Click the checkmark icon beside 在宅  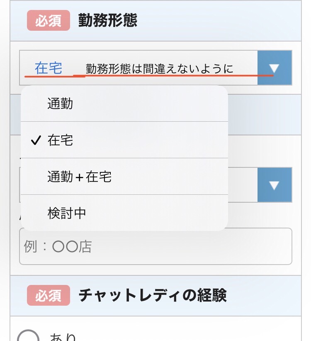tap(36, 141)
